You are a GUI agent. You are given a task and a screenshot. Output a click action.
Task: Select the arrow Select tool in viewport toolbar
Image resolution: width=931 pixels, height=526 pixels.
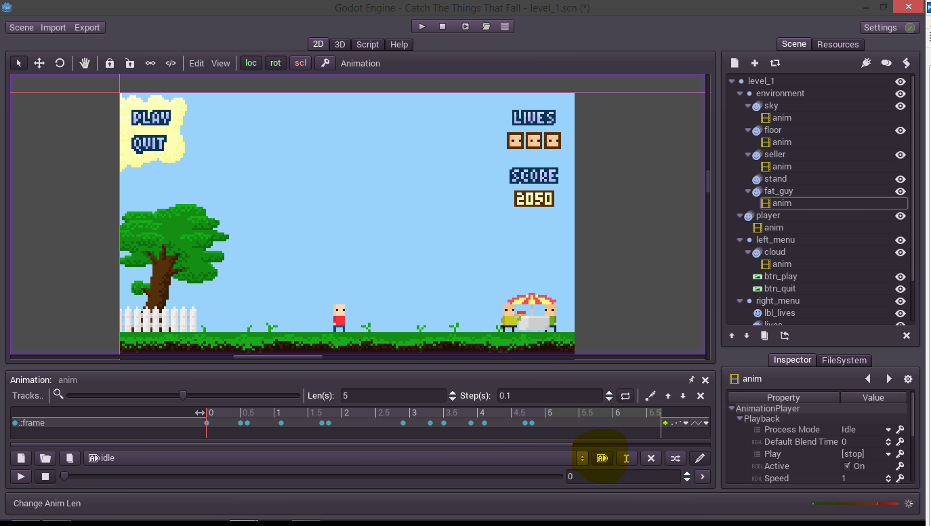19,63
